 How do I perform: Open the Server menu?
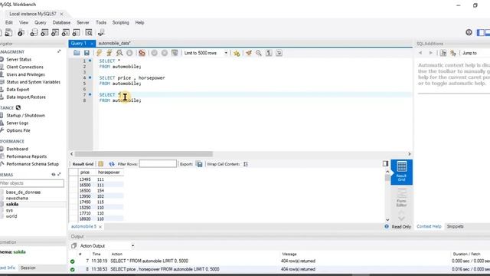(83, 22)
